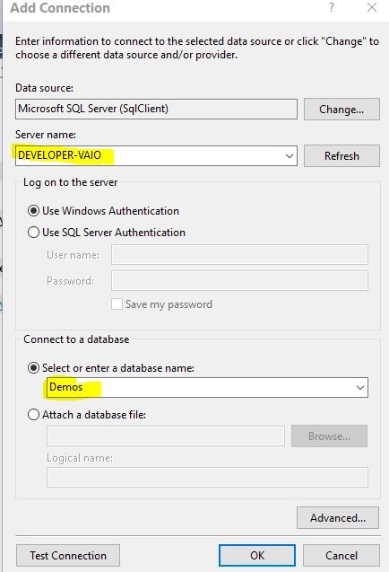
Task: Tick the Save my password checkbox
Action: (117, 304)
